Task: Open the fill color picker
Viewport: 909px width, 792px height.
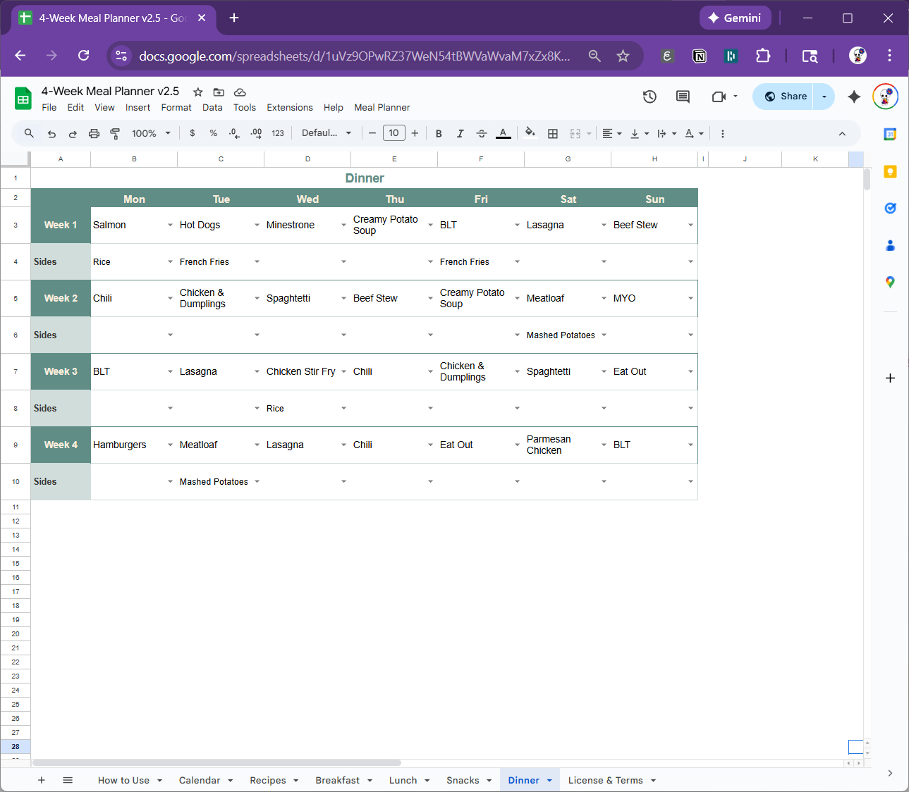Action: point(530,133)
